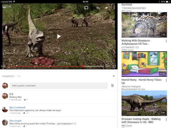The width and height of the screenshot is (171, 128).
Task: Tap the Bluetooth icon in status bar
Action: click(x=159, y=2)
